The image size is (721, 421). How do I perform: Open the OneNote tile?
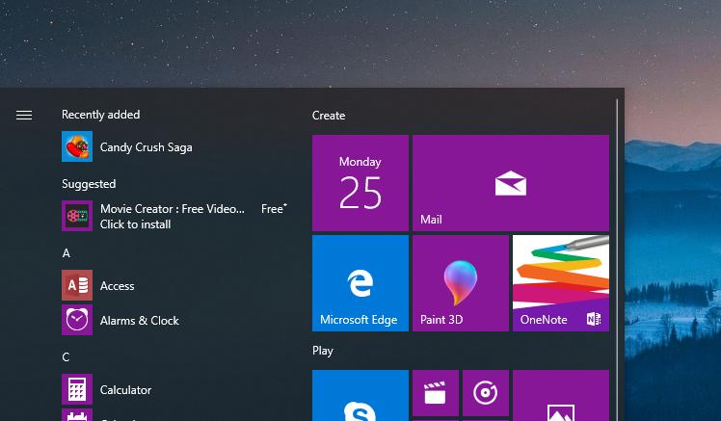pyautogui.click(x=561, y=283)
